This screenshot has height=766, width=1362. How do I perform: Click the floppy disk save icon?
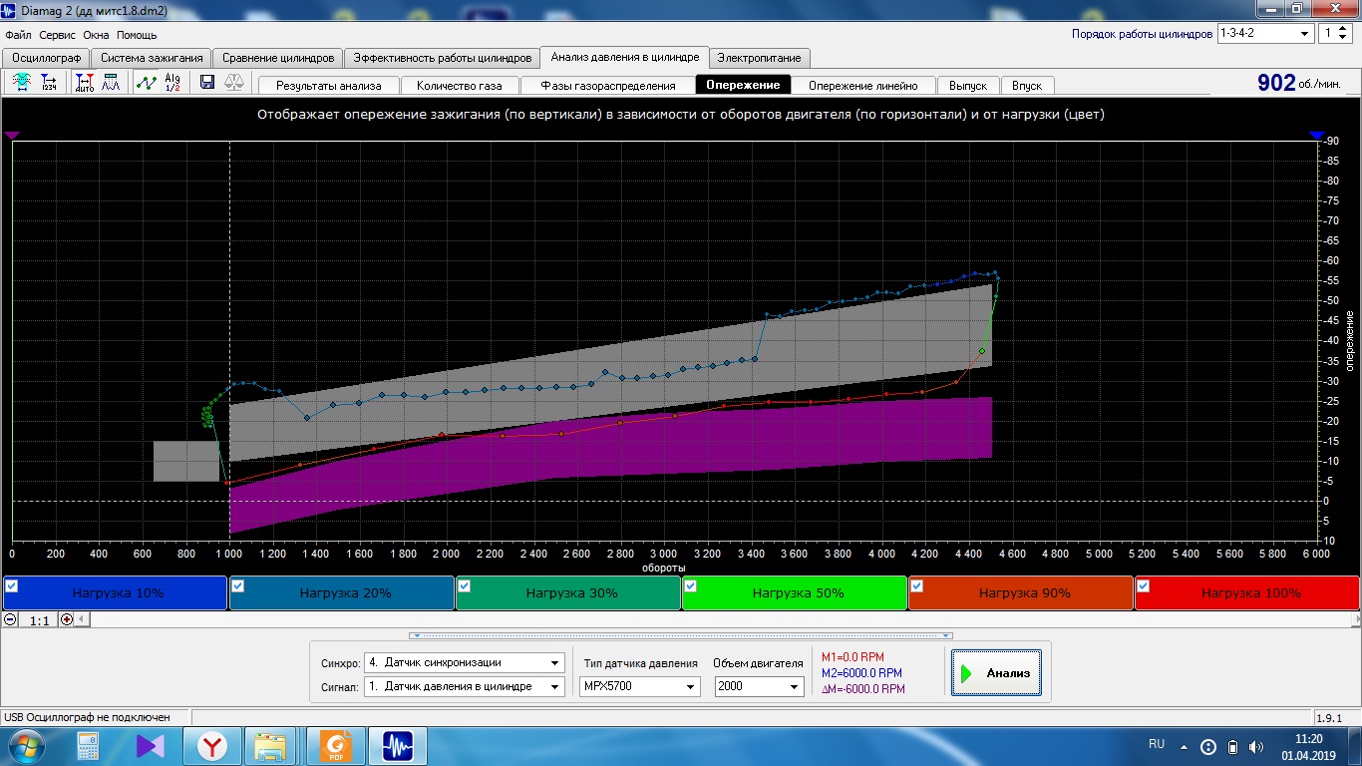tap(207, 83)
